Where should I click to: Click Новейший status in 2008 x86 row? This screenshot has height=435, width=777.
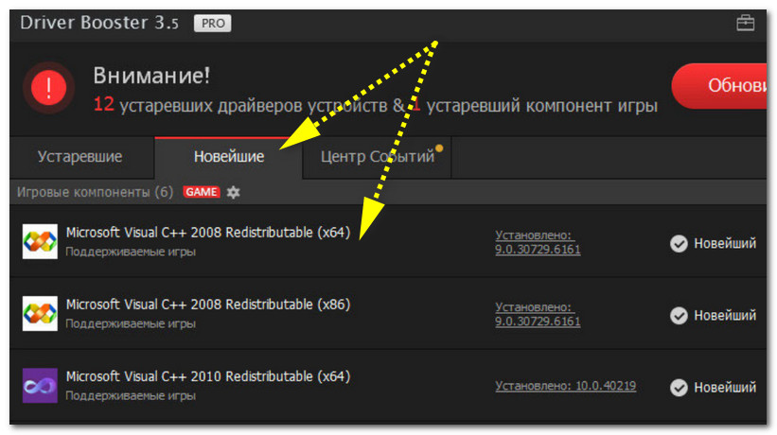pos(724,316)
